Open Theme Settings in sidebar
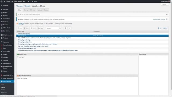 point(7,45)
